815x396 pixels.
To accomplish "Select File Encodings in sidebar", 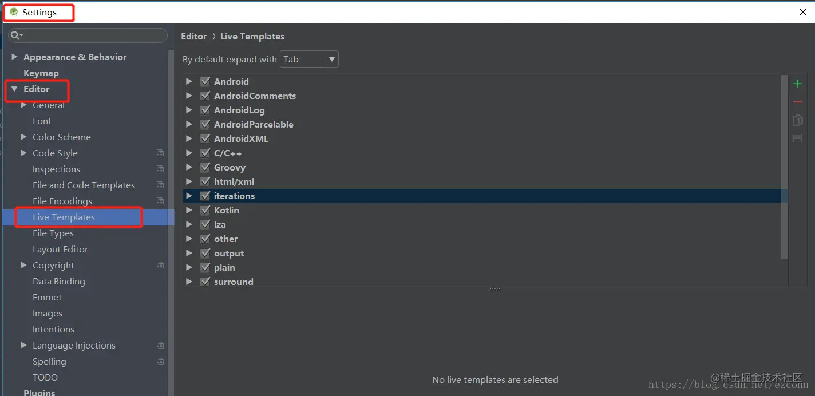I will (x=62, y=201).
